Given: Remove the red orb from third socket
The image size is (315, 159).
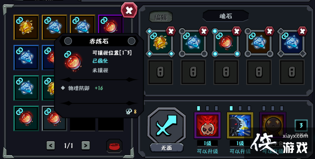Looking at the screenshot, I should (x=237, y=31).
